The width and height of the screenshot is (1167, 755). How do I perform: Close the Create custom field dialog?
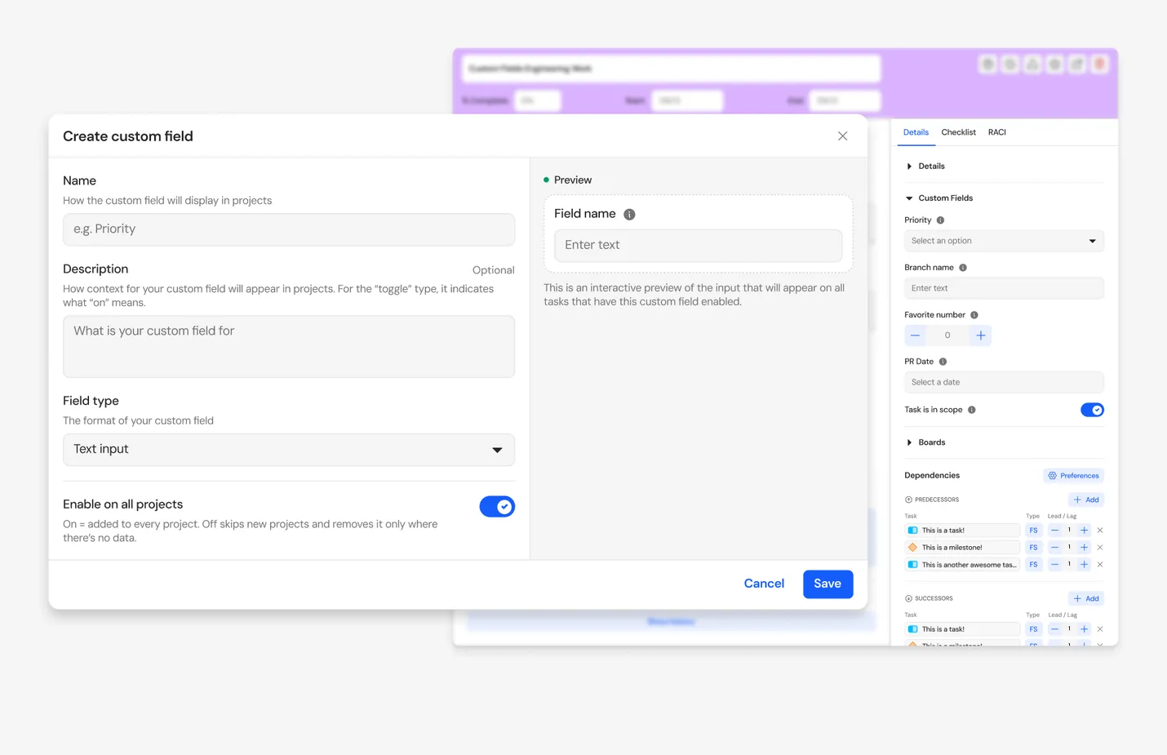[842, 136]
